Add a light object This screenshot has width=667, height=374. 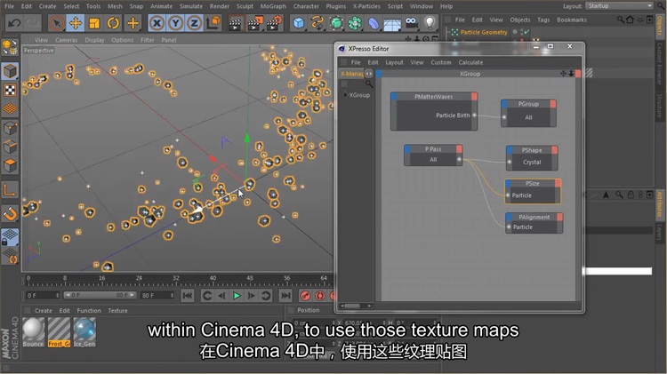click(430, 23)
